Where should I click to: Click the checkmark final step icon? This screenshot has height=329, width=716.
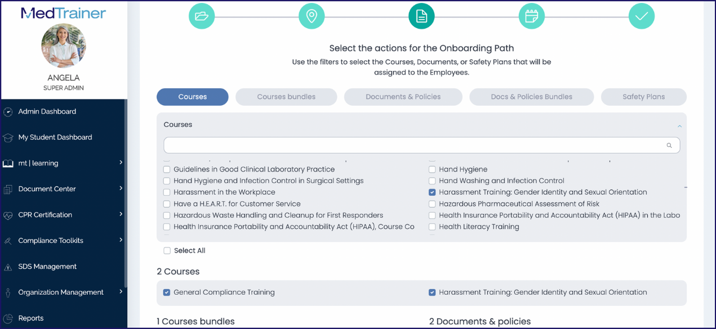[x=641, y=16]
